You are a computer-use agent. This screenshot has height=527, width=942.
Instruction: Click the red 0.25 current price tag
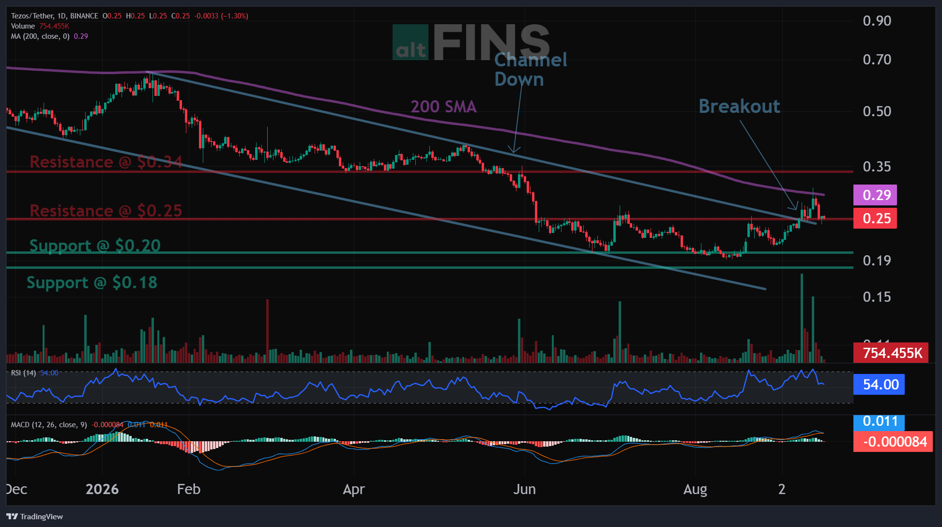point(875,218)
